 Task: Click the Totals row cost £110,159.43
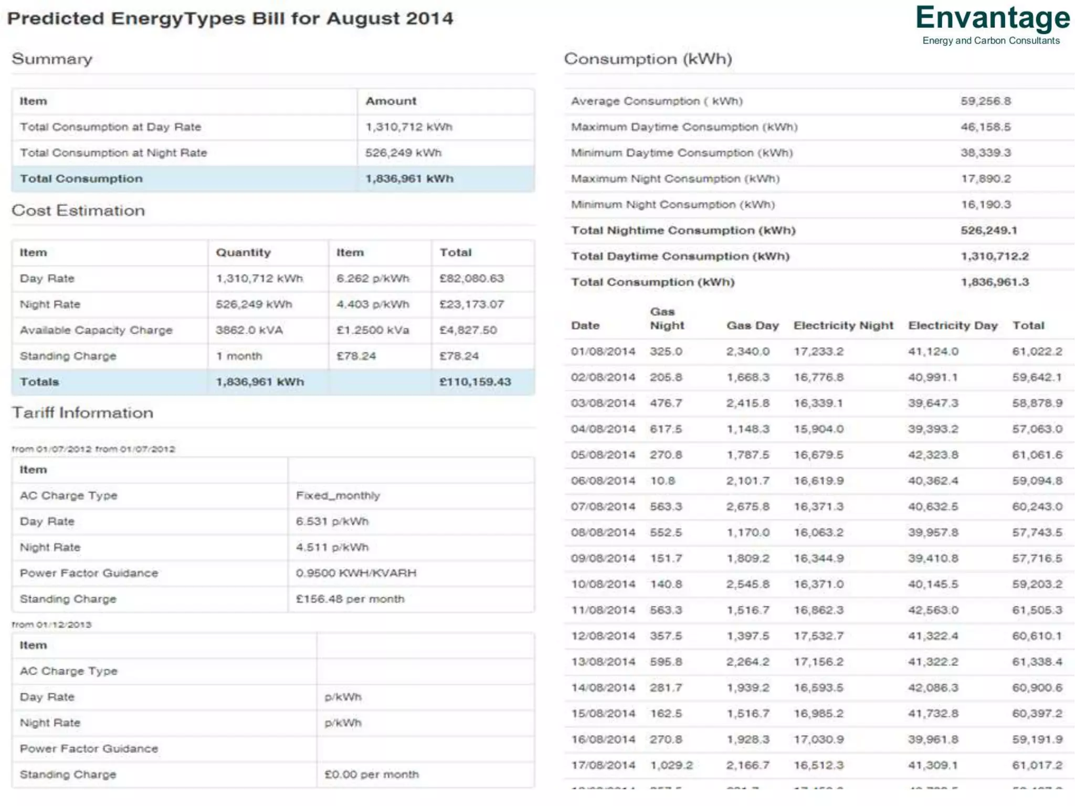(x=475, y=382)
